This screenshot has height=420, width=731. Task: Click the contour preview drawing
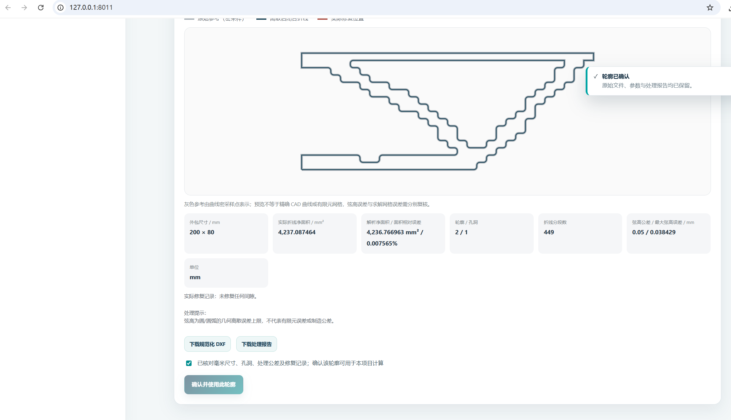pyautogui.click(x=447, y=111)
